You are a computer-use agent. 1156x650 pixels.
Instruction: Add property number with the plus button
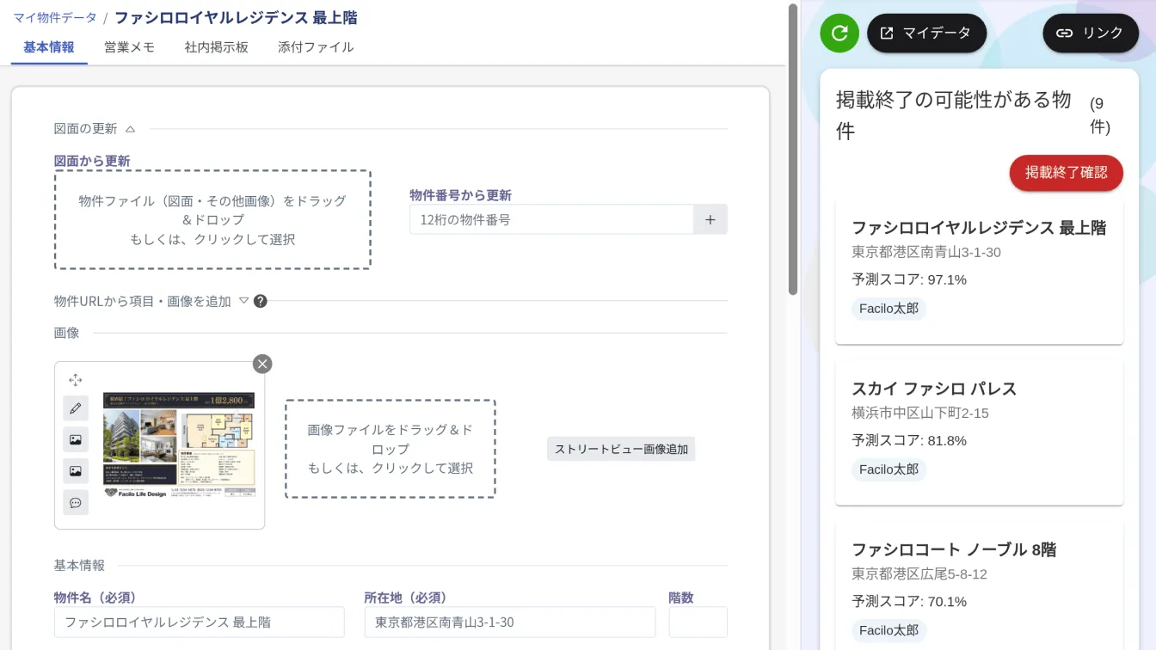coord(710,219)
